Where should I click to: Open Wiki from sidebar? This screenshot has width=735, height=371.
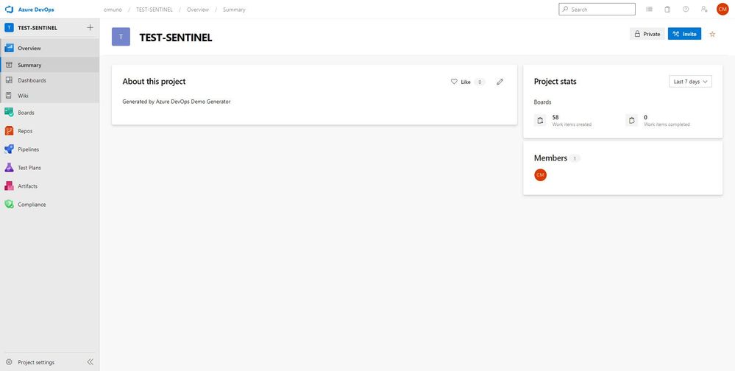pyautogui.click(x=50, y=95)
